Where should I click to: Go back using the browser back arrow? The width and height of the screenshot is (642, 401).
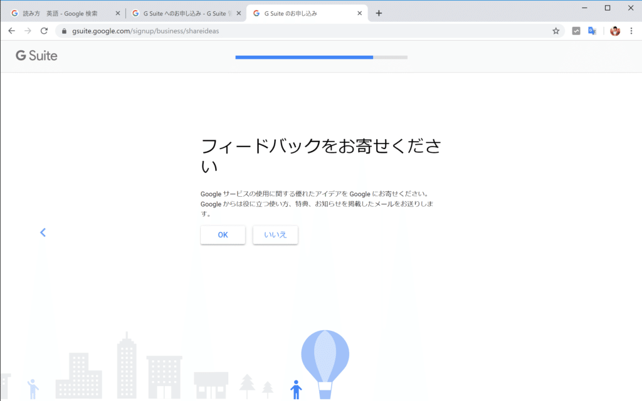pos(11,30)
